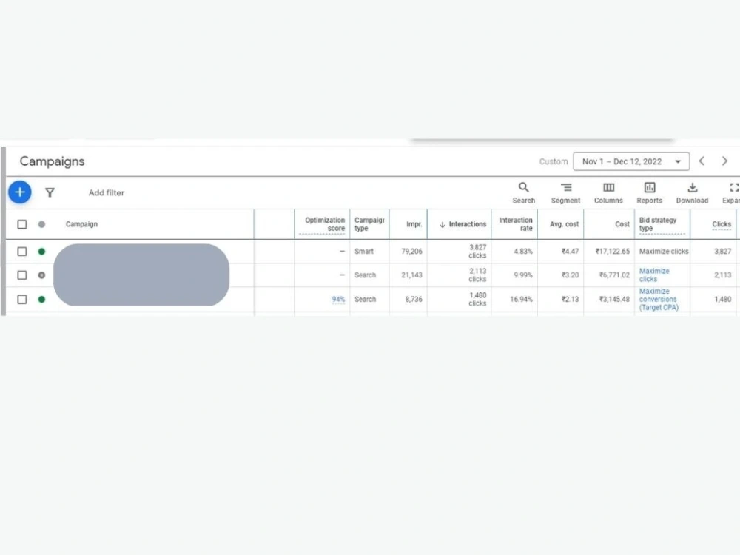Go to the previous date range

pos(702,161)
